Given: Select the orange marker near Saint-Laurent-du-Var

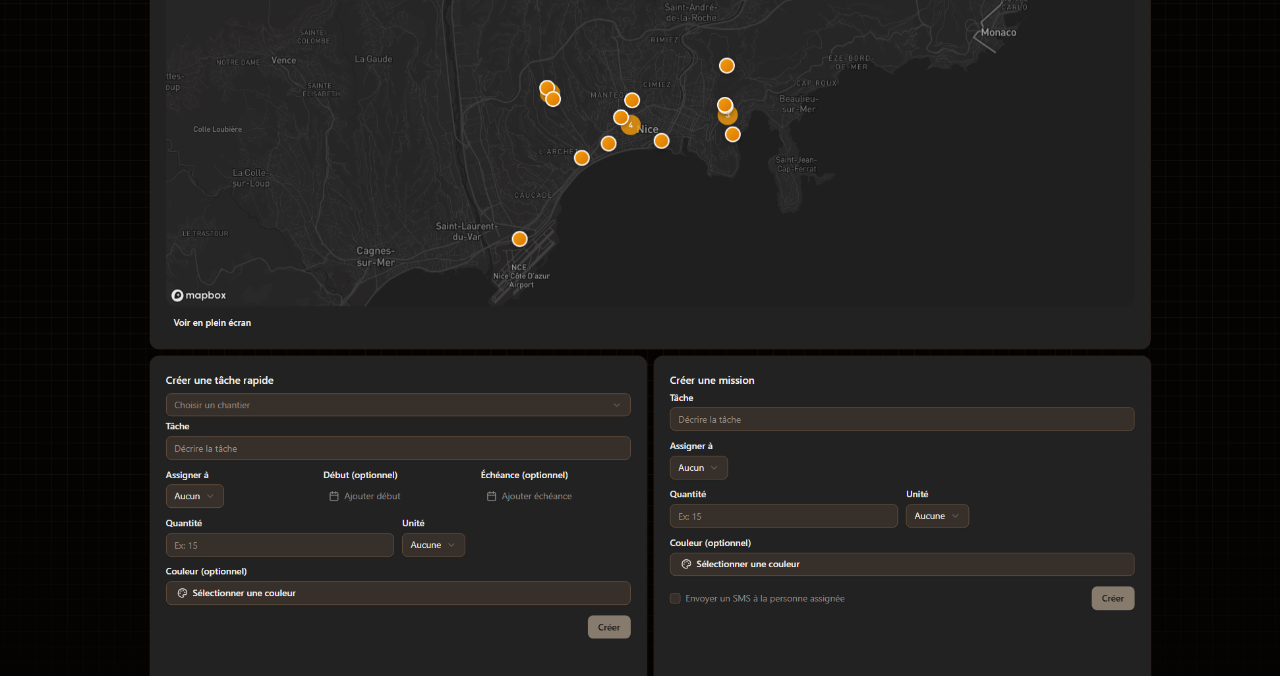Looking at the screenshot, I should coord(519,239).
